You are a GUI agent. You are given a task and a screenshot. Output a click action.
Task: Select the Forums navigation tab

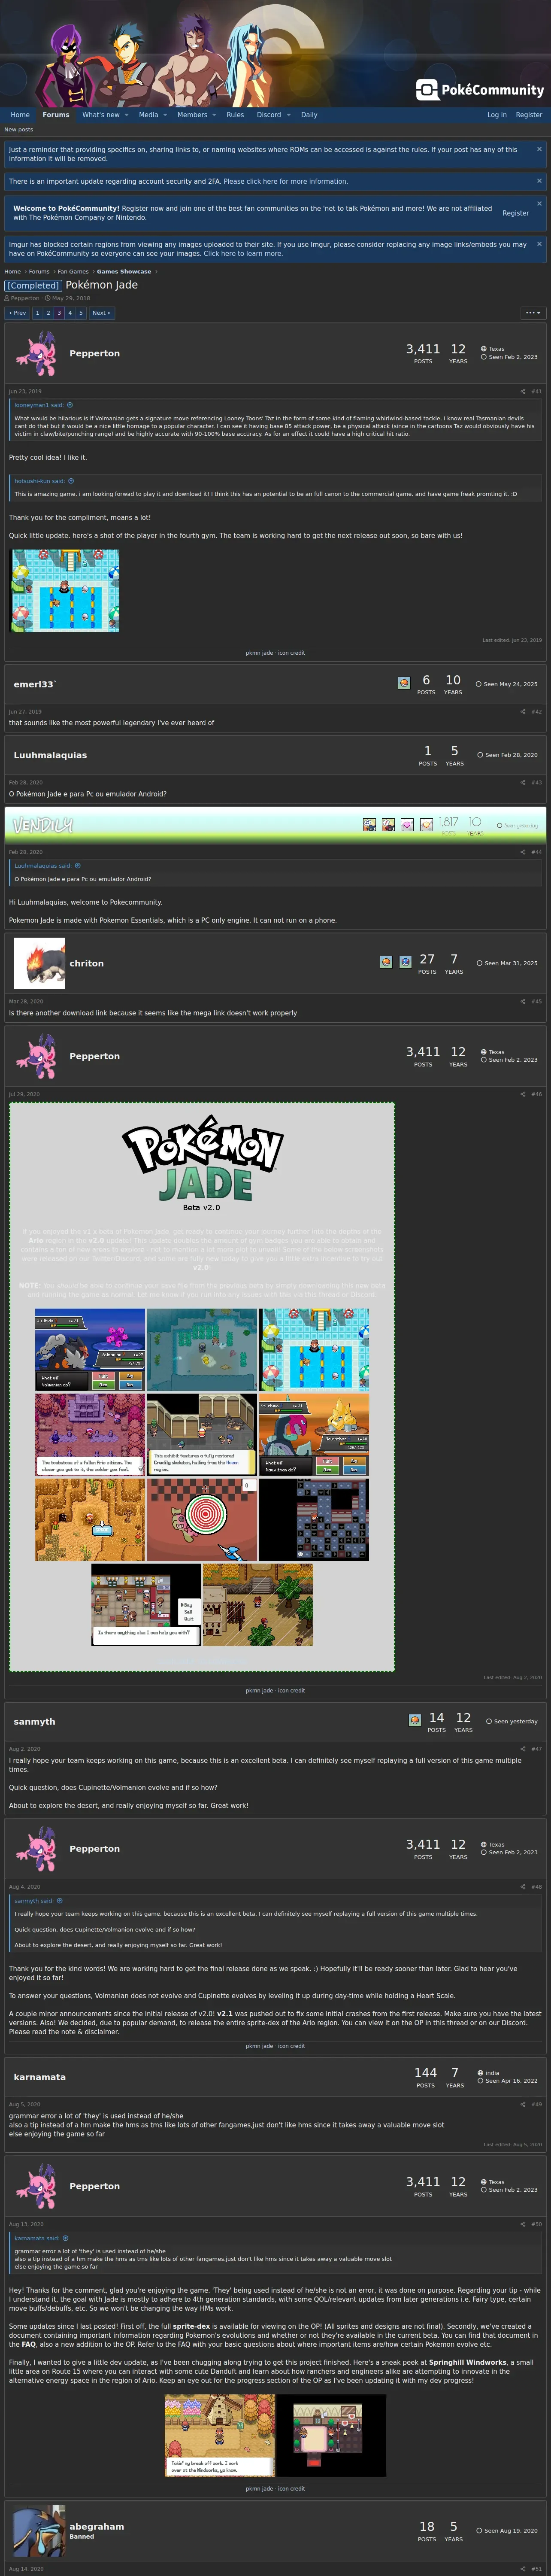click(x=56, y=115)
